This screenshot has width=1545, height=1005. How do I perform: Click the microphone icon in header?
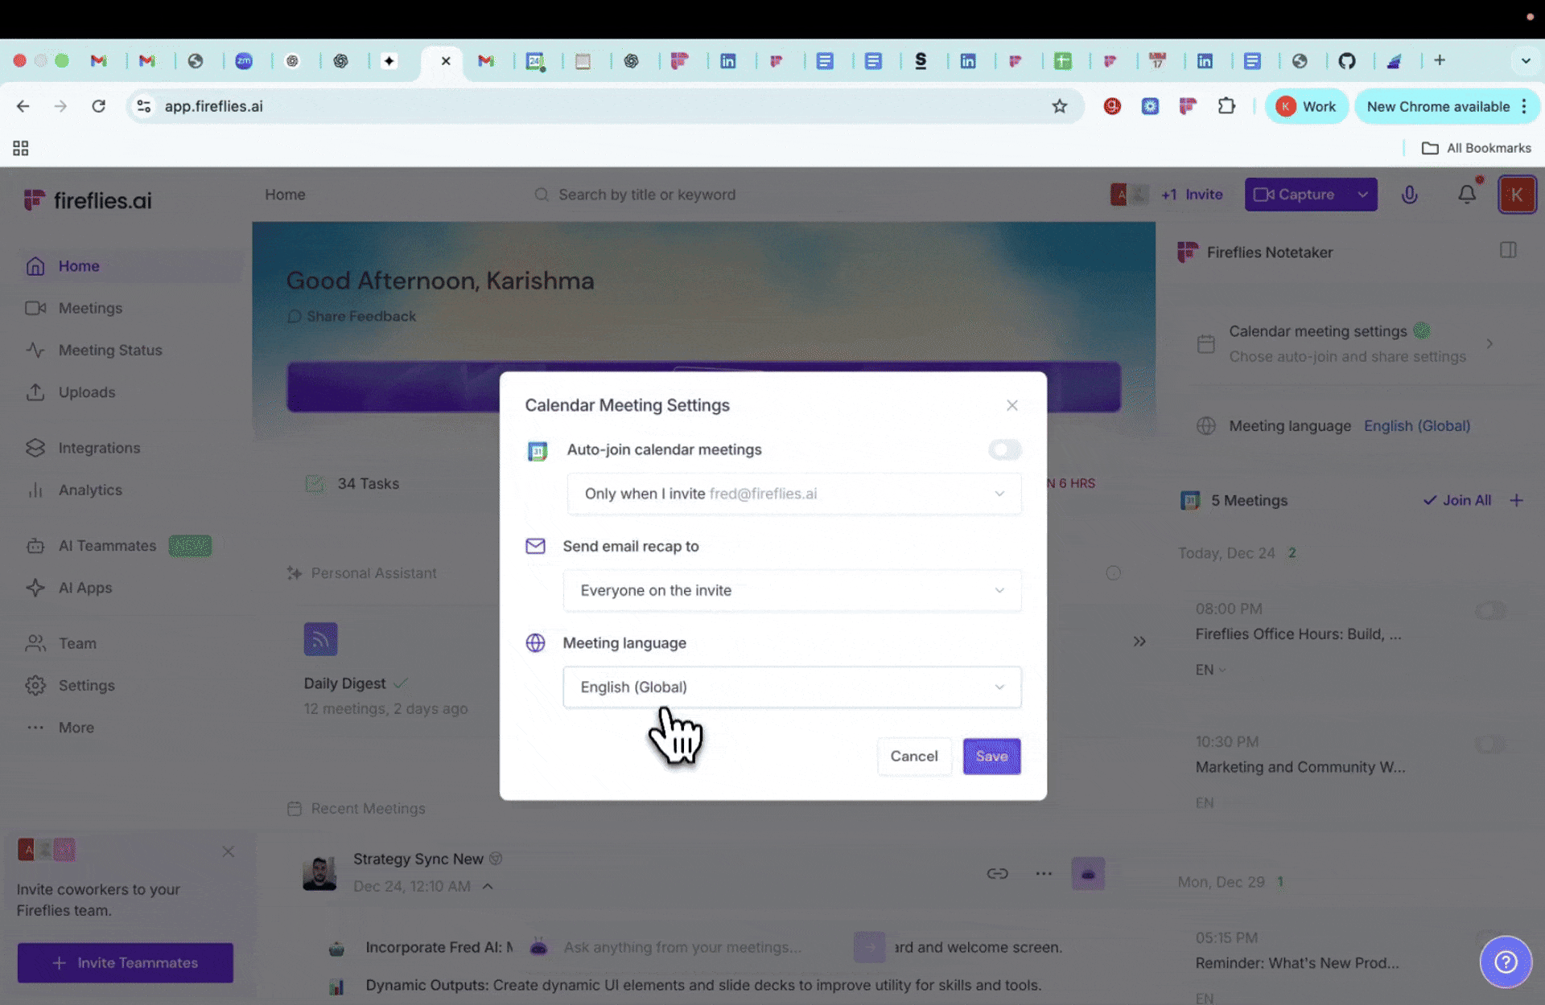click(x=1409, y=195)
